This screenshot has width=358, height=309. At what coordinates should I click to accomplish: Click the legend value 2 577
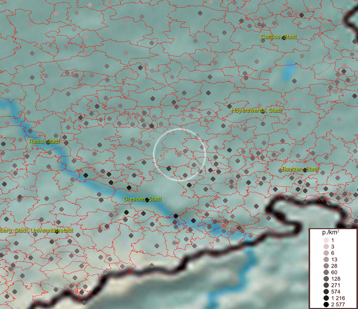[x=338, y=304]
